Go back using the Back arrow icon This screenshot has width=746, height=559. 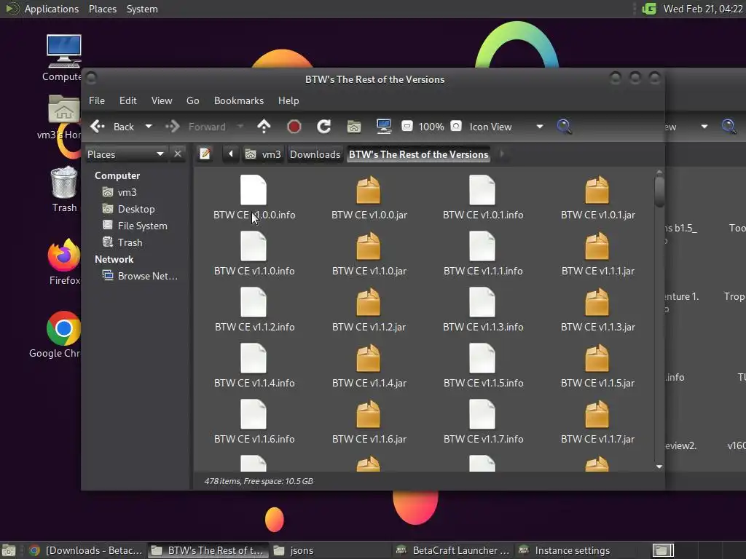point(98,127)
